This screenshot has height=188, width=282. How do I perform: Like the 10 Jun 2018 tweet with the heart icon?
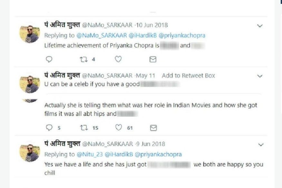118,59
